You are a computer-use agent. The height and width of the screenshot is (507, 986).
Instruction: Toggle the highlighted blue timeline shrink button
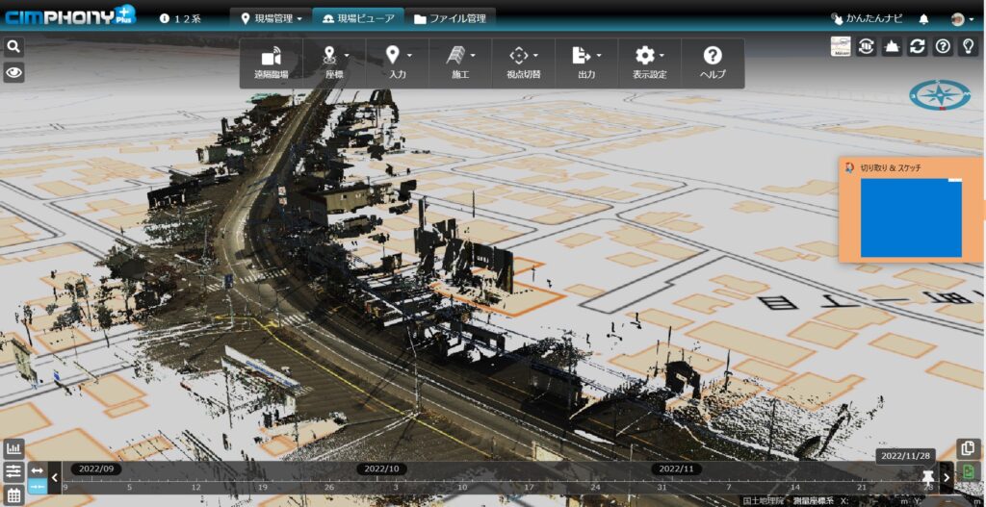pos(37,488)
